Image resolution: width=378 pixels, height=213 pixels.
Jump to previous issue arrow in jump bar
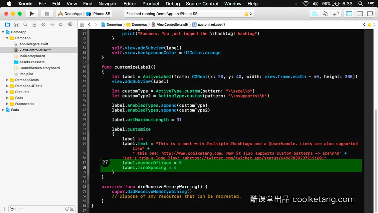tap(364, 24)
